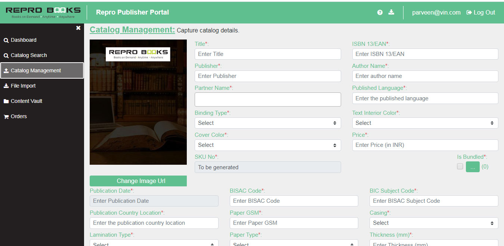Click the Enter Title input field
Screen dimensions: 504x246
coord(268,54)
